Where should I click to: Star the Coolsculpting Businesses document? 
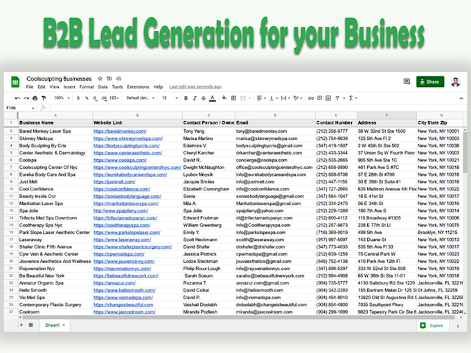click(100, 79)
